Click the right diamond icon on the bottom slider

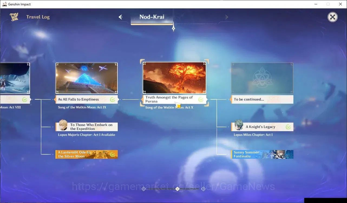(x=203, y=189)
